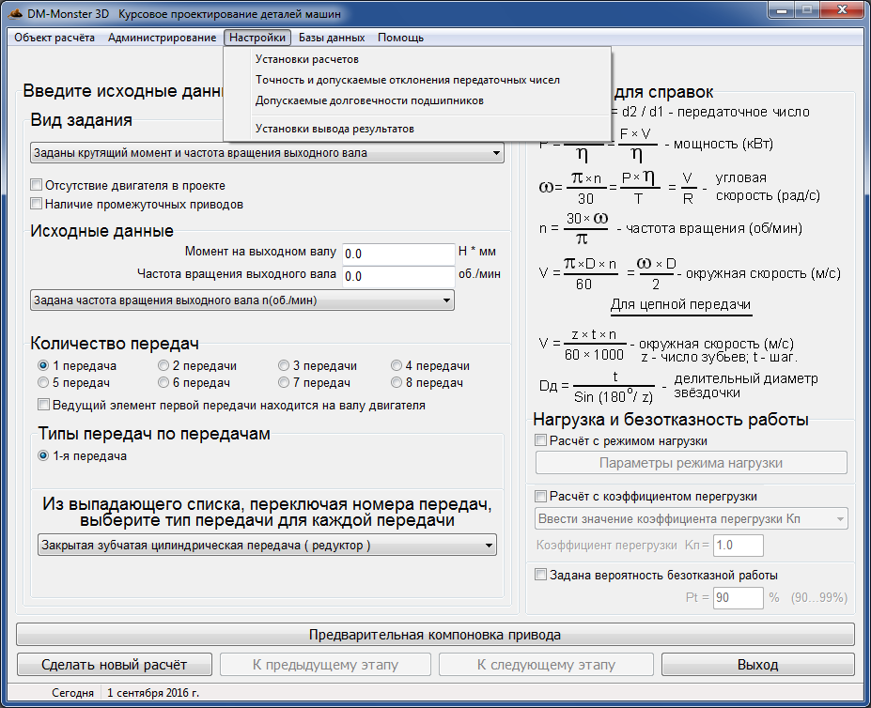Screen dimensions: 871x708
Task: Click the Сделать новый расчёт button
Action: click(x=115, y=665)
